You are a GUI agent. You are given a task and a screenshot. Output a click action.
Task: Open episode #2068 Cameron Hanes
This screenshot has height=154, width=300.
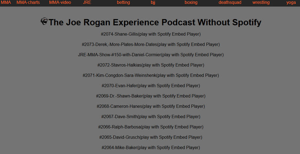point(151,107)
